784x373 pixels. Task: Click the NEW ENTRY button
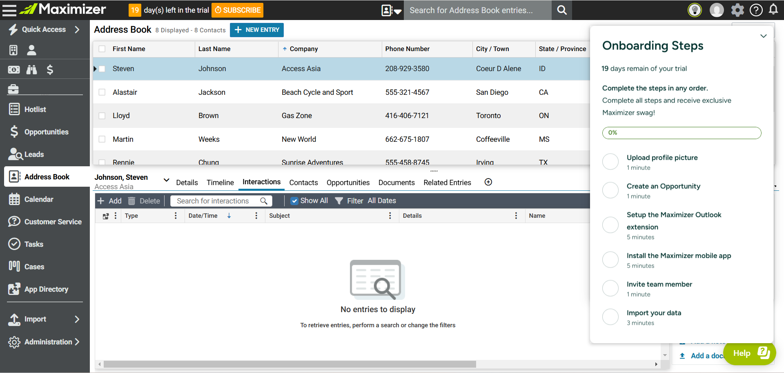click(257, 30)
